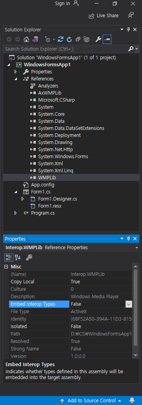
Task: Click the grayed Forward arrow in Solution Explorer
Action: coord(18,39)
